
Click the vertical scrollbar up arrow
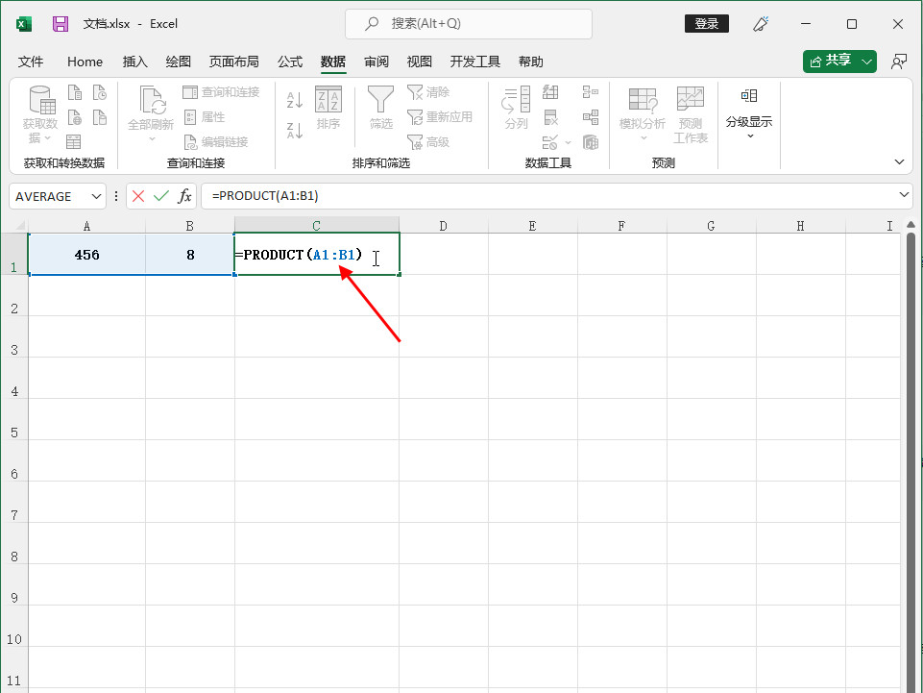point(911,225)
